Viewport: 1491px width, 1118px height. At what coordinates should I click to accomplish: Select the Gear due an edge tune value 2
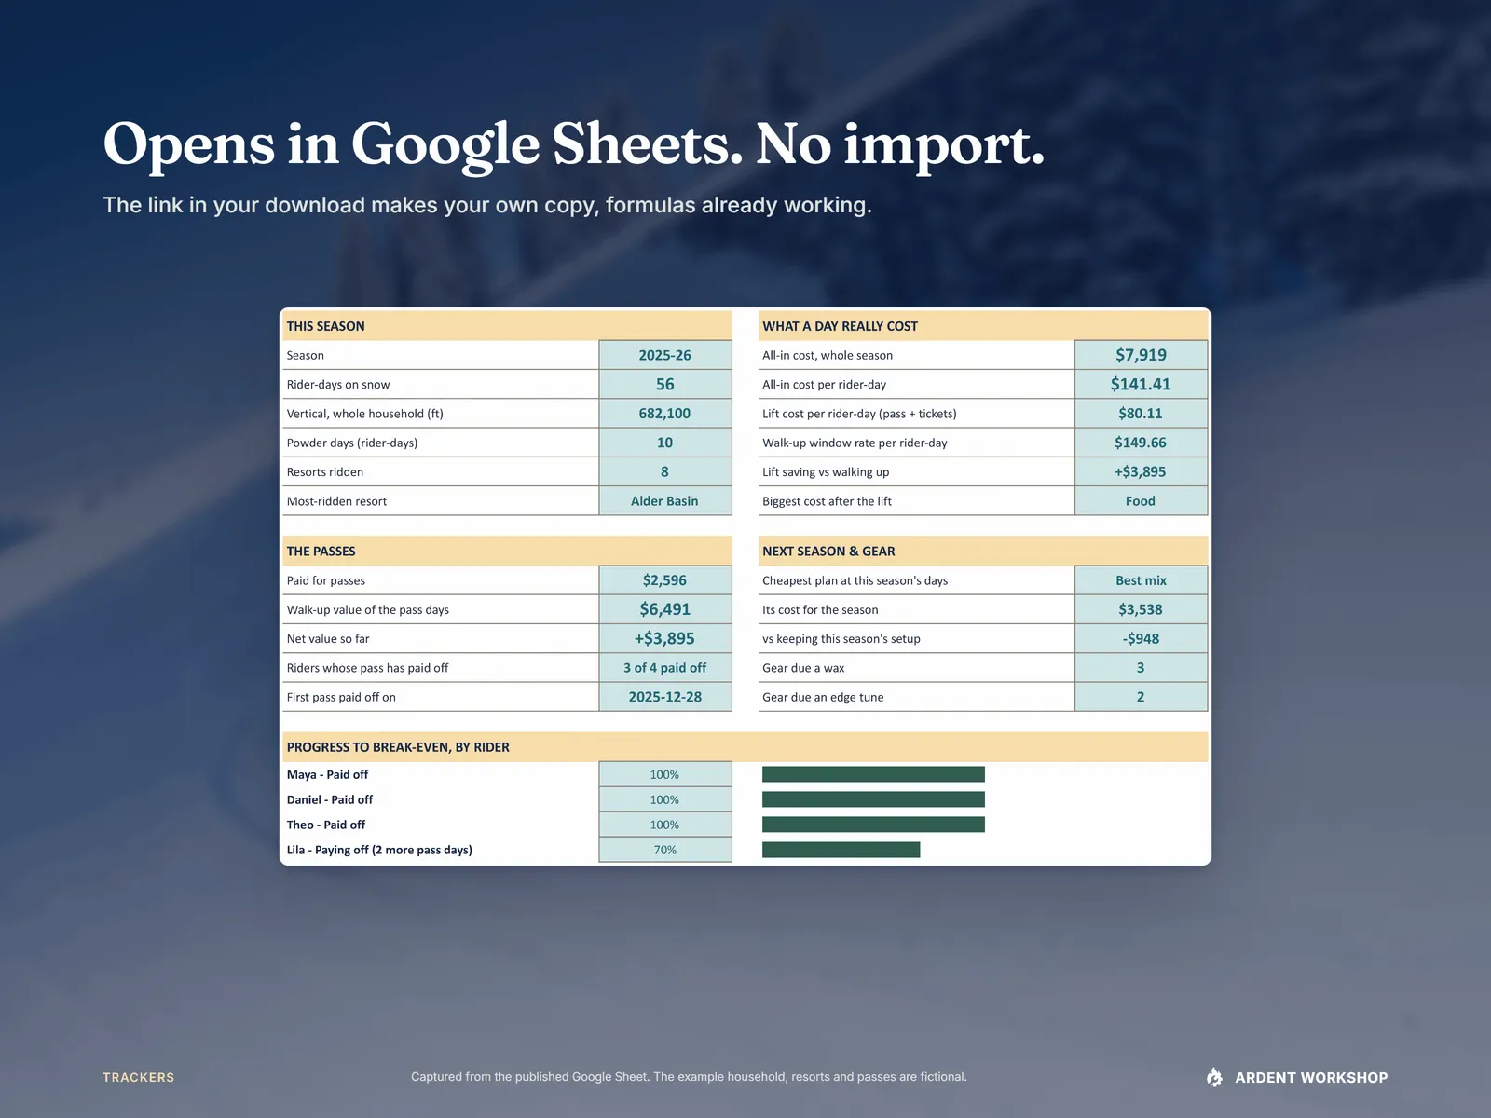click(x=1141, y=697)
